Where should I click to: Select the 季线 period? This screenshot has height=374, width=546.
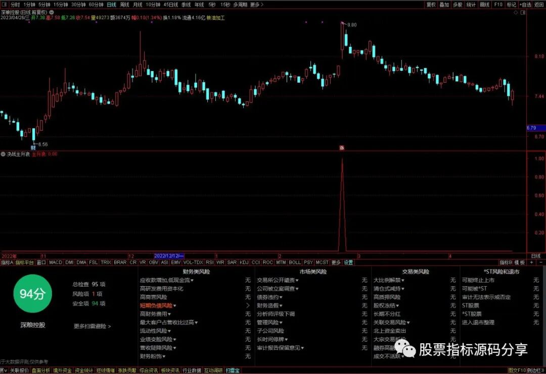186,5
